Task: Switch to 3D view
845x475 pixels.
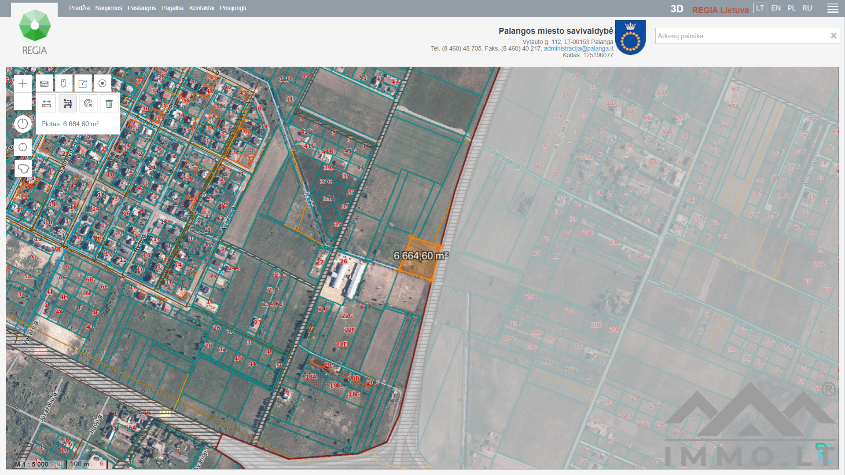Action: click(677, 9)
